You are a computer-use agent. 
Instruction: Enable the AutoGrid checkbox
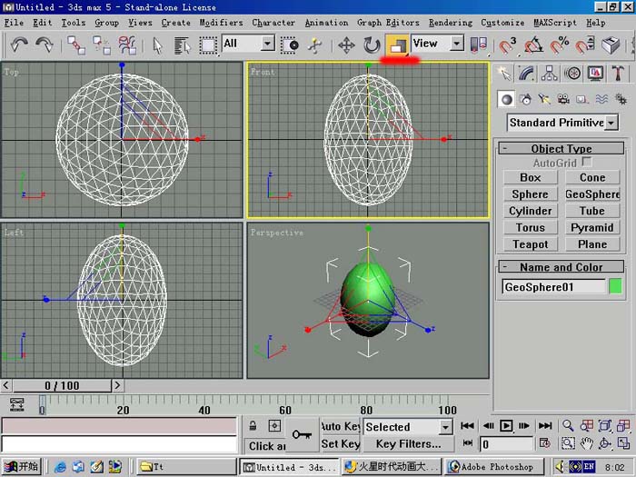tap(586, 162)
